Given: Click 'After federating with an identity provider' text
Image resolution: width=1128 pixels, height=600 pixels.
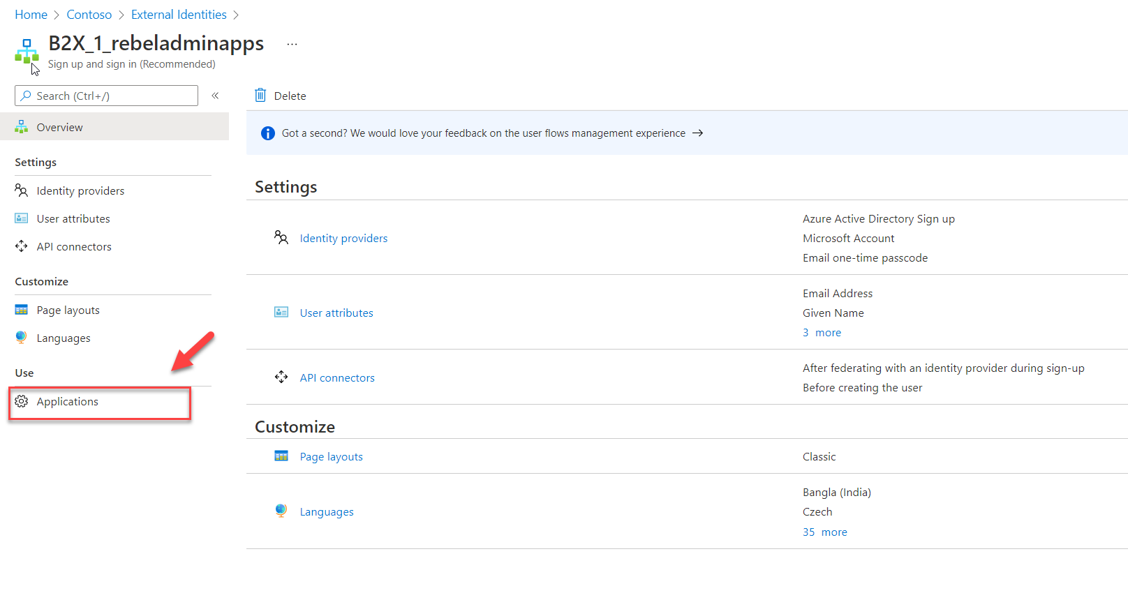Looking at the screenshot, I should click(x=943, y=368).
